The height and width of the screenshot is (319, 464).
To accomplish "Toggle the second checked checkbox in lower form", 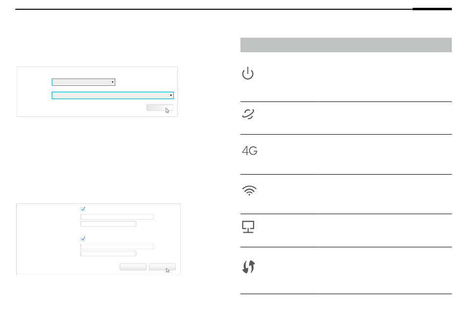I will coord(83,239).
